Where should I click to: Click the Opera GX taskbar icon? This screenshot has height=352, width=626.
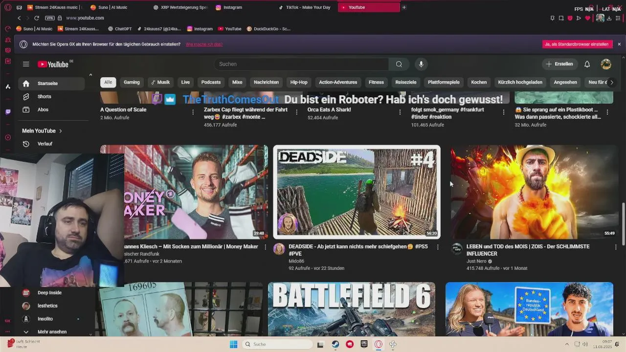[378, 344]
